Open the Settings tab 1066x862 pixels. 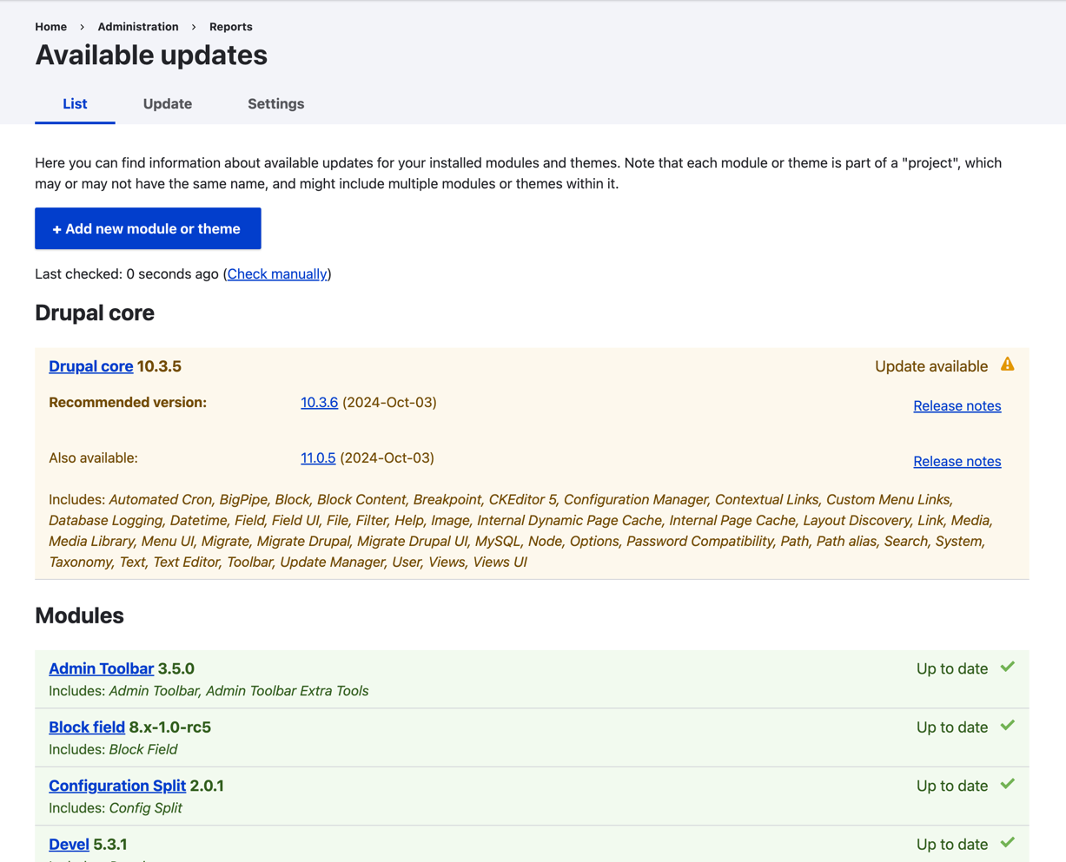(x=275, y=104)
